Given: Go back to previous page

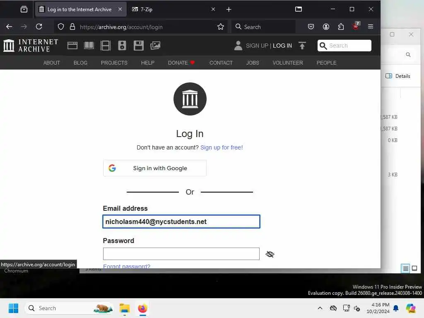Looking at the screenshot, I should 9,27.
